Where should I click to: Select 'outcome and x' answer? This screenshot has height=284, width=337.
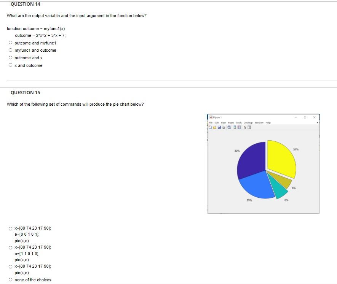tap(11, 57)
